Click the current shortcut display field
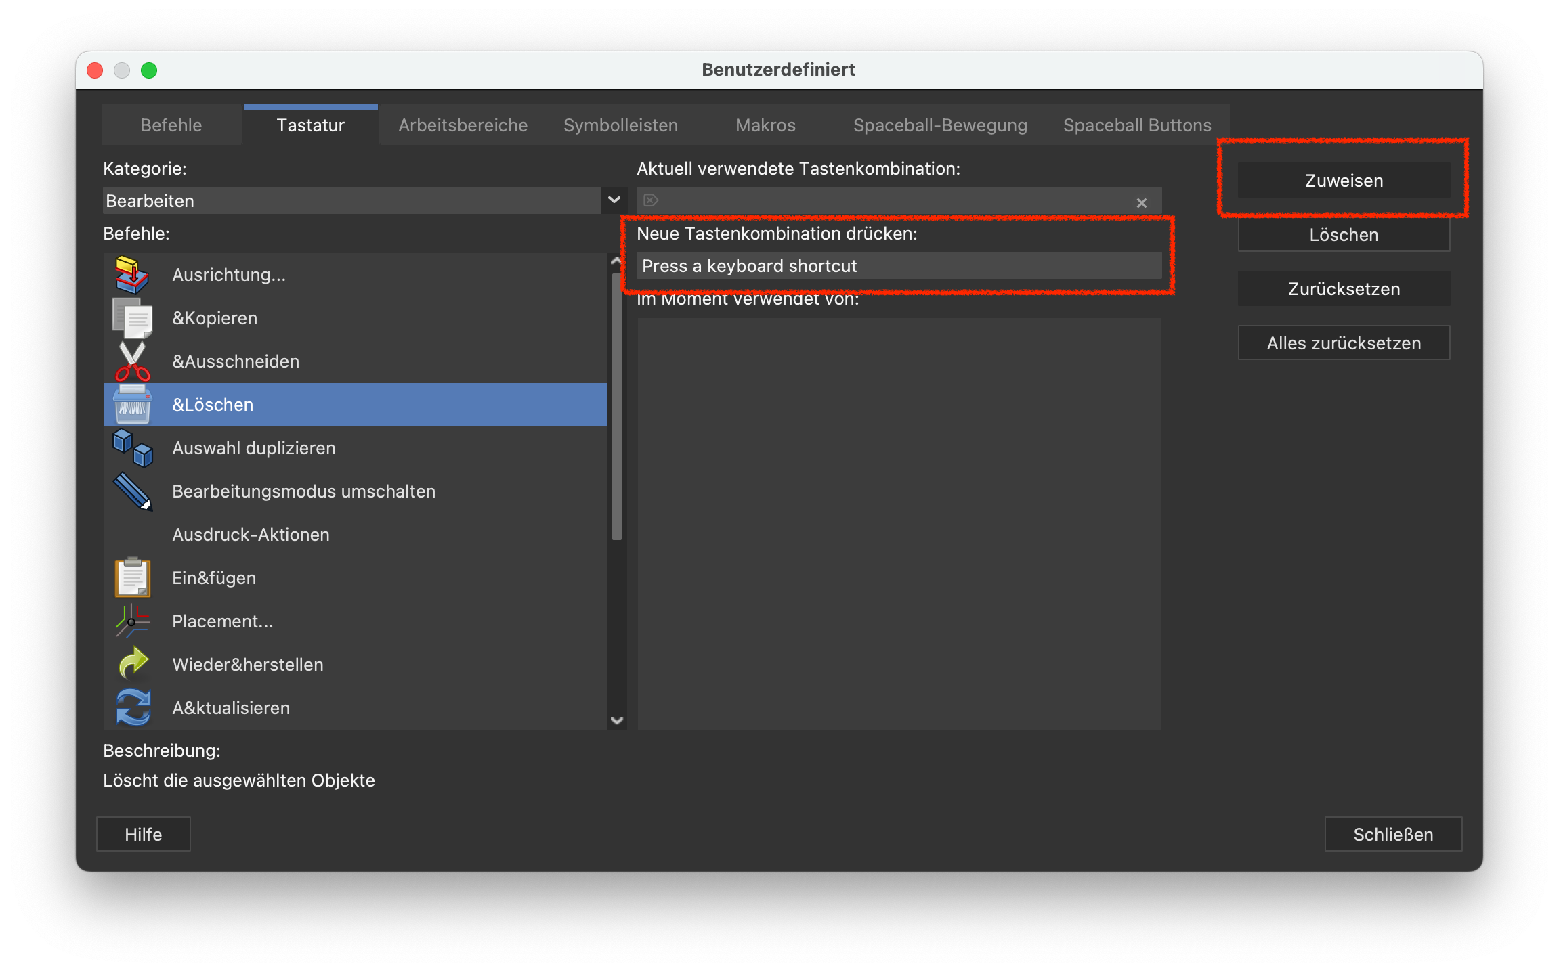This screenshot has width=1559, height=972. 899,200
